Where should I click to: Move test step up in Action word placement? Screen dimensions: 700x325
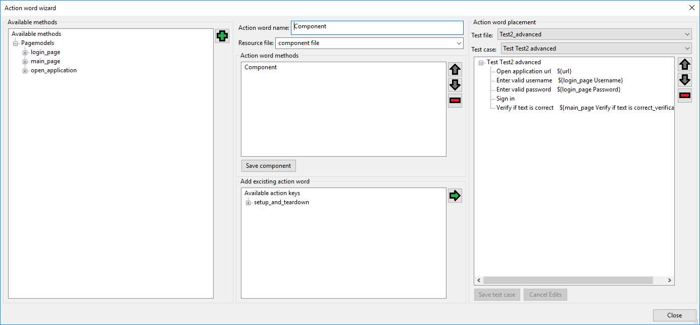[x=685, y=64]
